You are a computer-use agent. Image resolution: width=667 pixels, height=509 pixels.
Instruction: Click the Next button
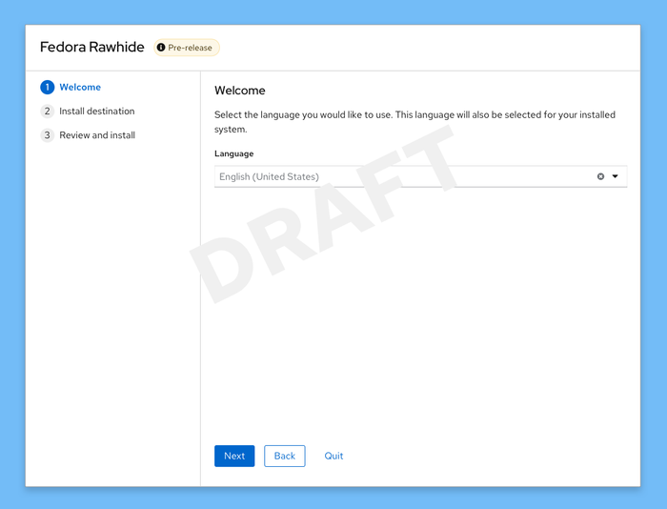[x=234, y=456]
